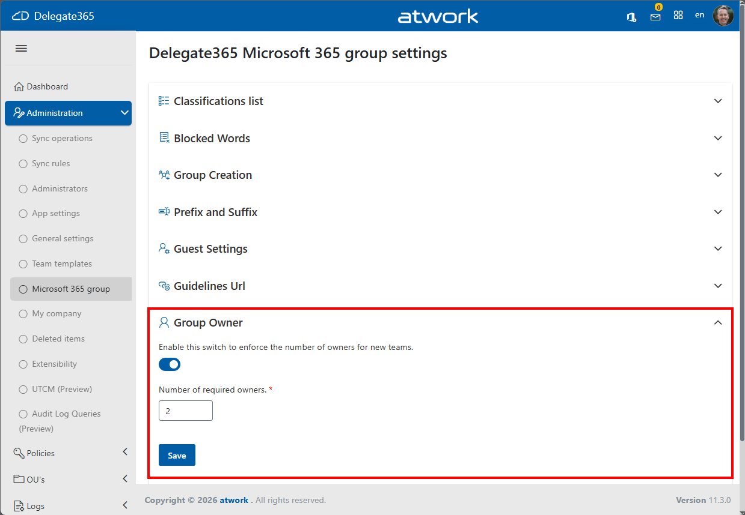Select the App settings radio bullet
The image size is (745, 515).
[x=23, y=214]
